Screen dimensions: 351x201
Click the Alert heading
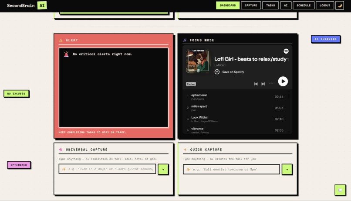pos(72,41)
